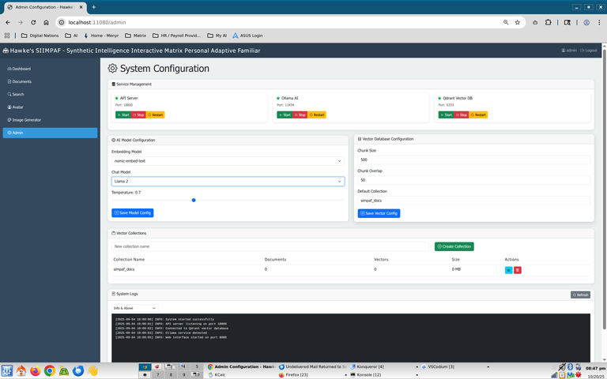Viewport: 607px width, 379px height.
Task: Click the Save Model Config button
Action: [x=132, y=213]
